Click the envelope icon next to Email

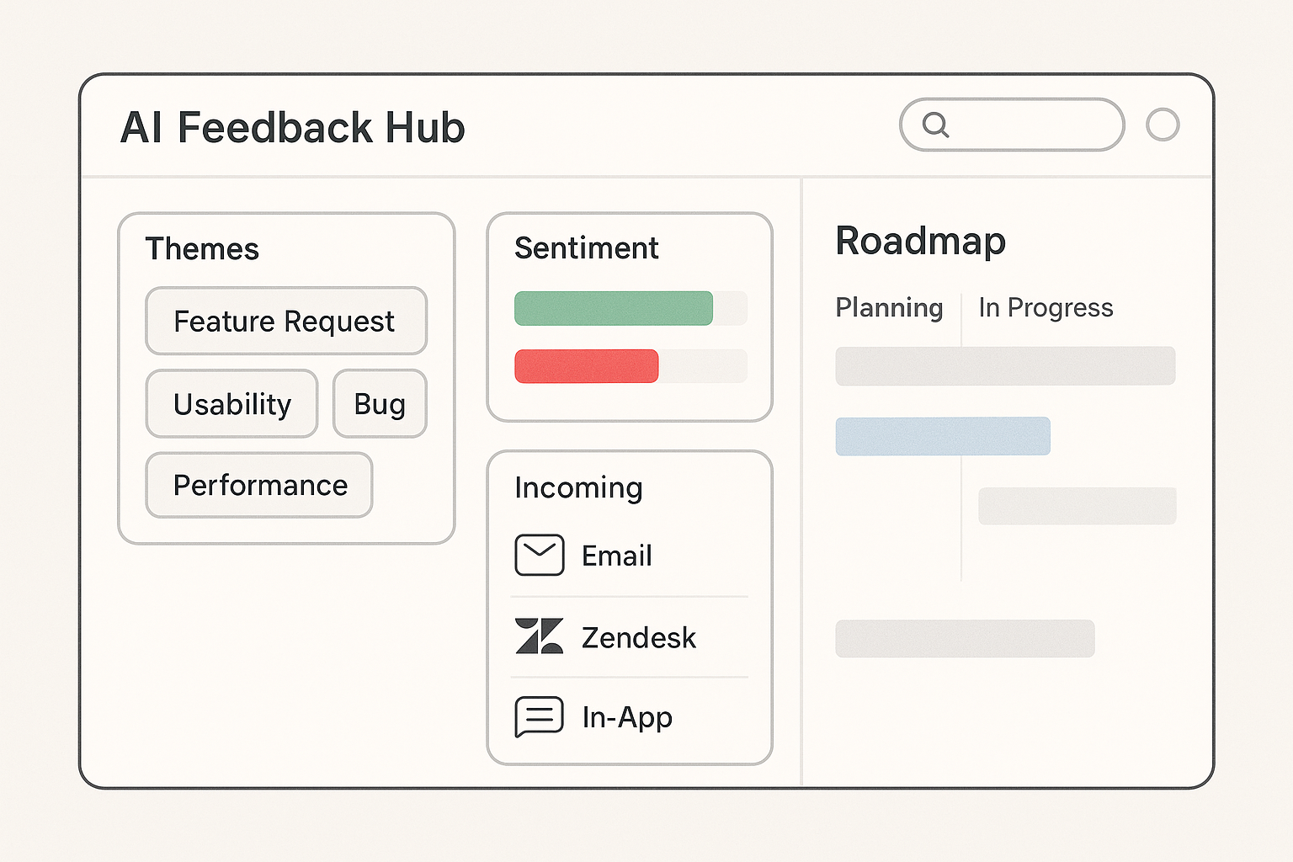540,555
